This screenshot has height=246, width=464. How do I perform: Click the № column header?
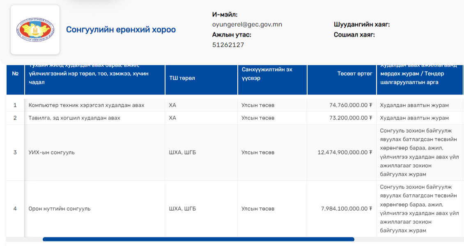pos(15,74)
